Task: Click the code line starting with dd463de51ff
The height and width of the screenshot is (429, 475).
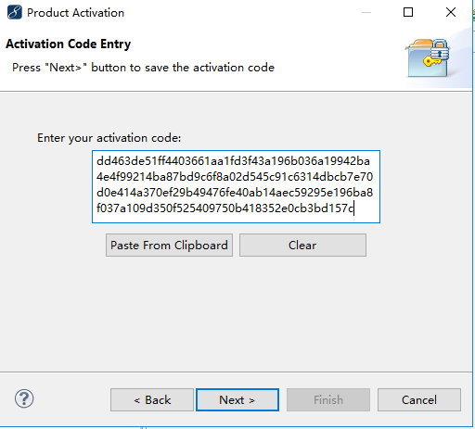Action: [x=233, y=161]
